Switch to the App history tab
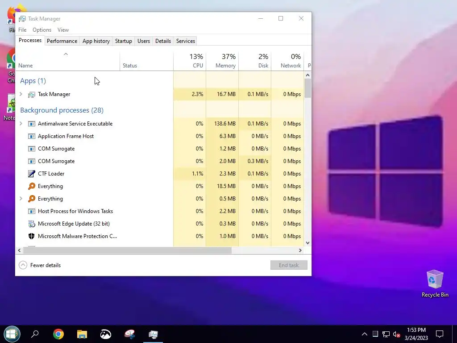The image size is (457, 343). (x=96, y=41)
